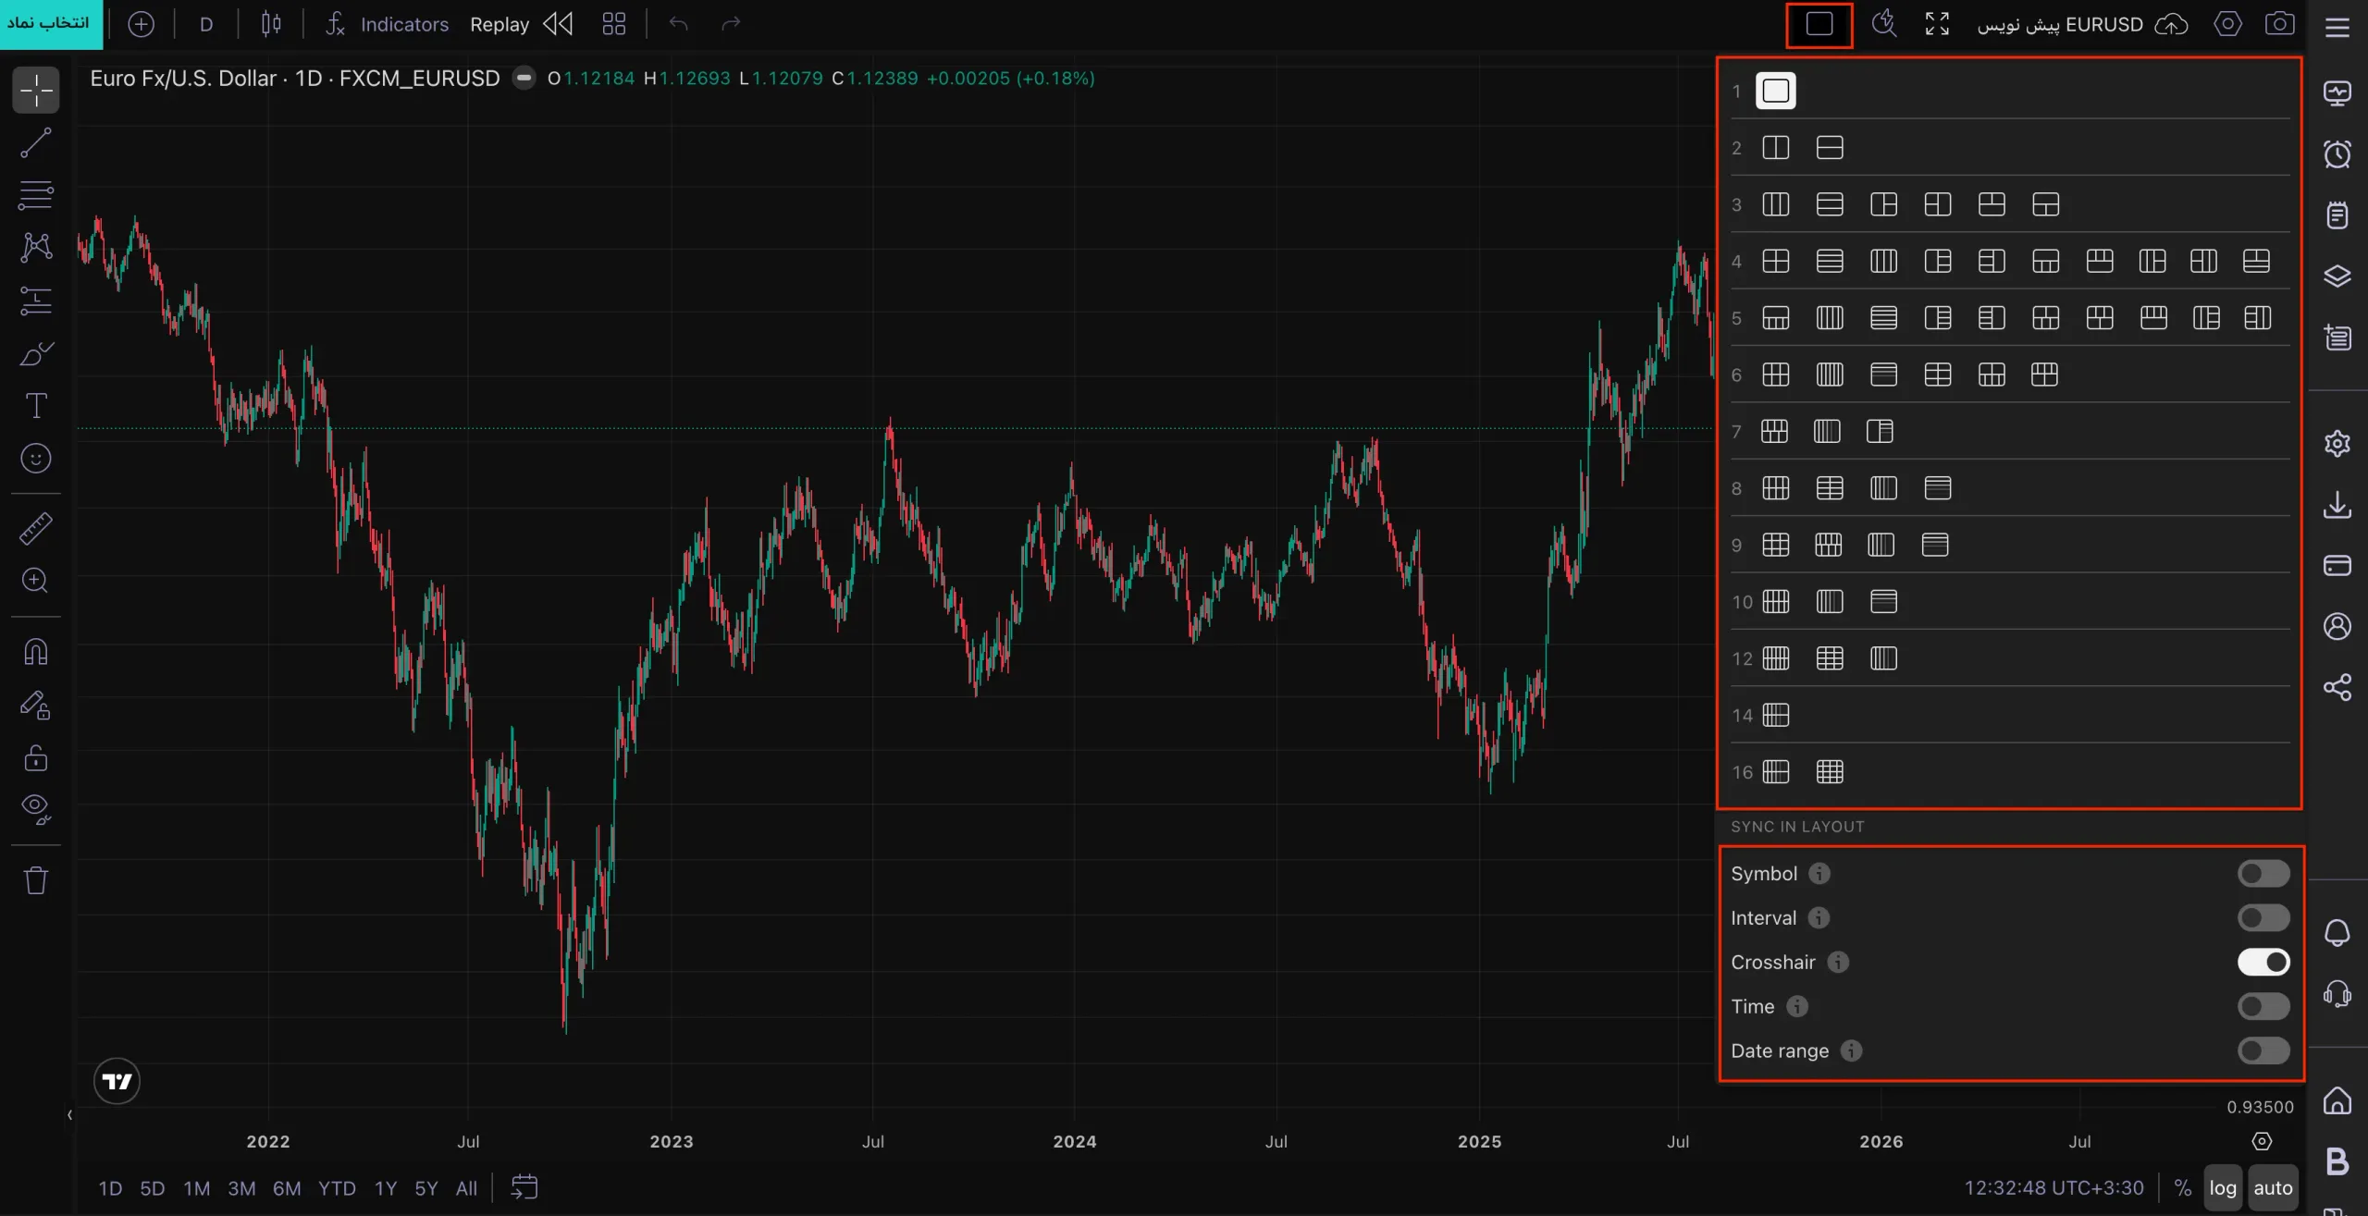Open the go to date calendar icon
The image size is (2368, 1216).
click(524, 1187)
